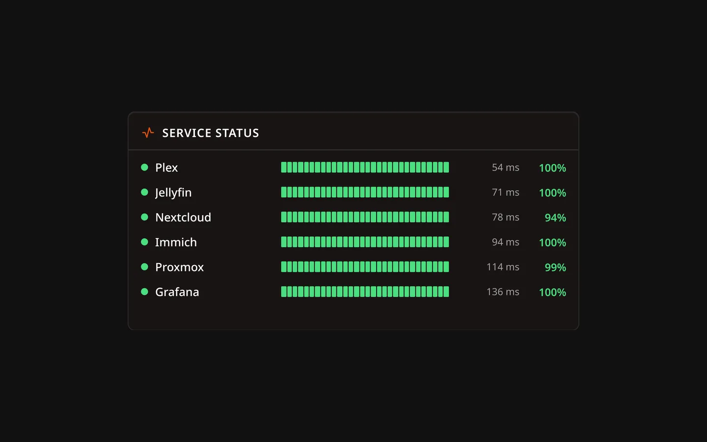Click the green status dot for Nextcloud

point(144,217)
